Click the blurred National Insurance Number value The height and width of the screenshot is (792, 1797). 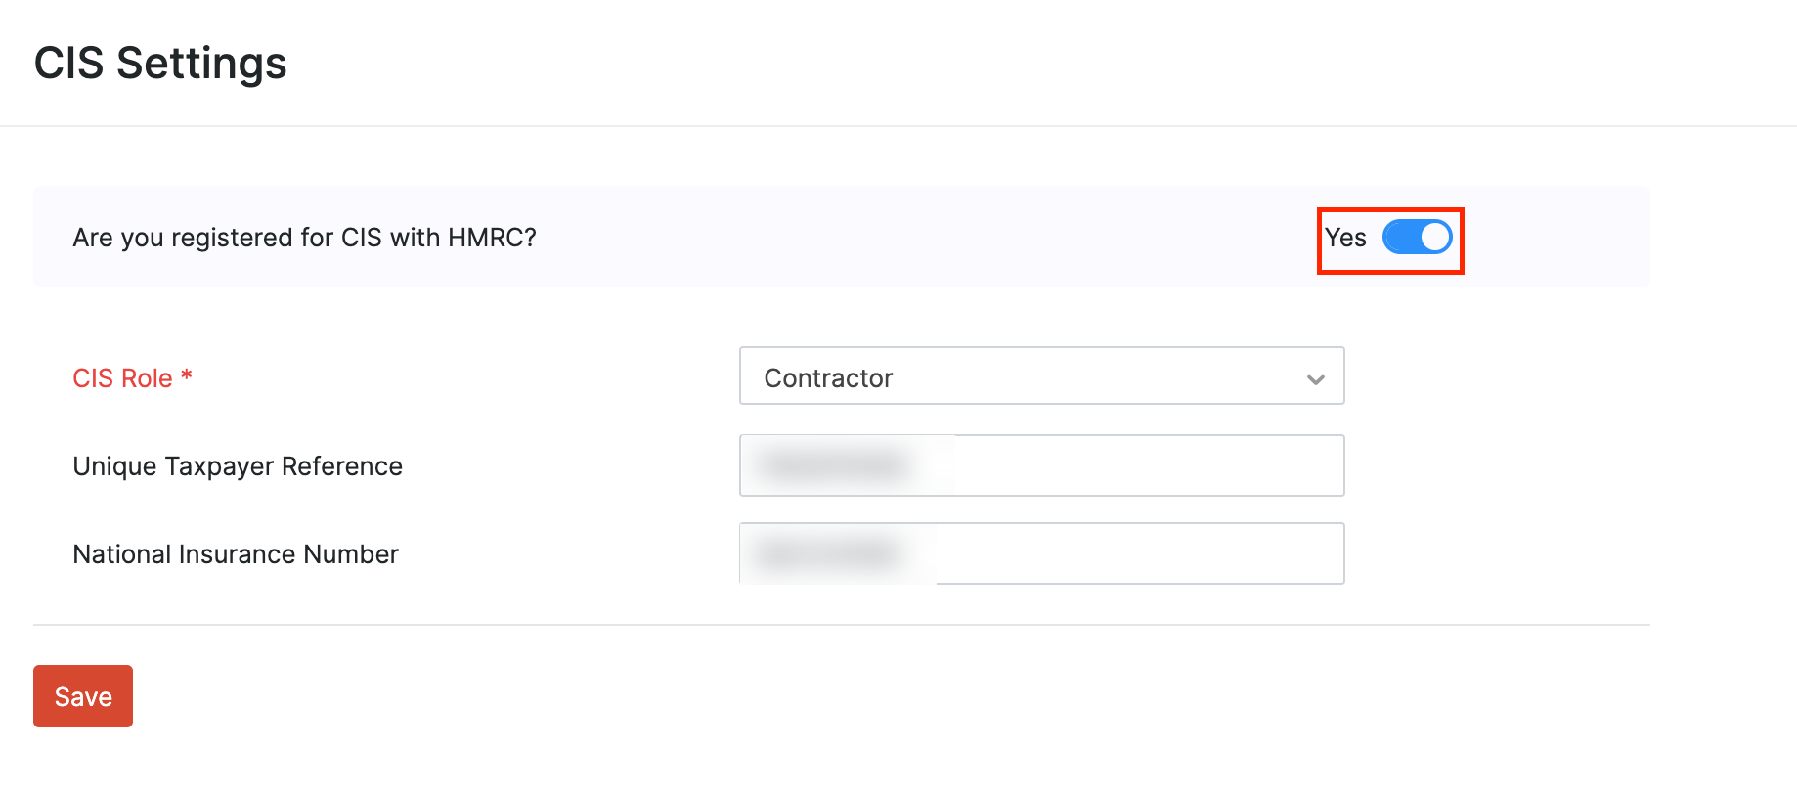point(829,554)
